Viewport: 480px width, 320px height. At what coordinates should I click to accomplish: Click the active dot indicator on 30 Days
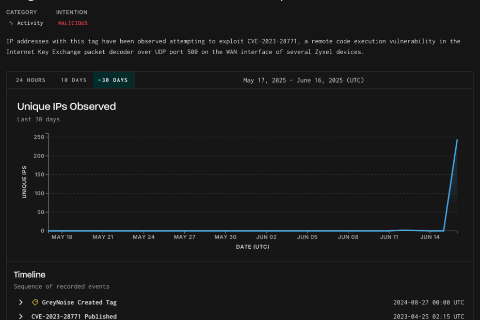pos(99,81)
